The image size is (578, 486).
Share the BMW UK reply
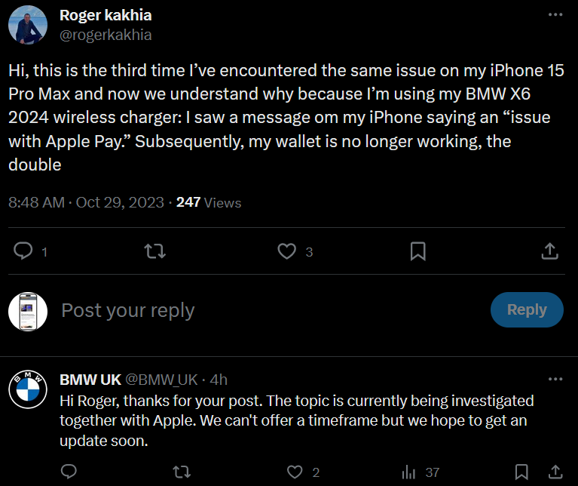tap(555, 472)
